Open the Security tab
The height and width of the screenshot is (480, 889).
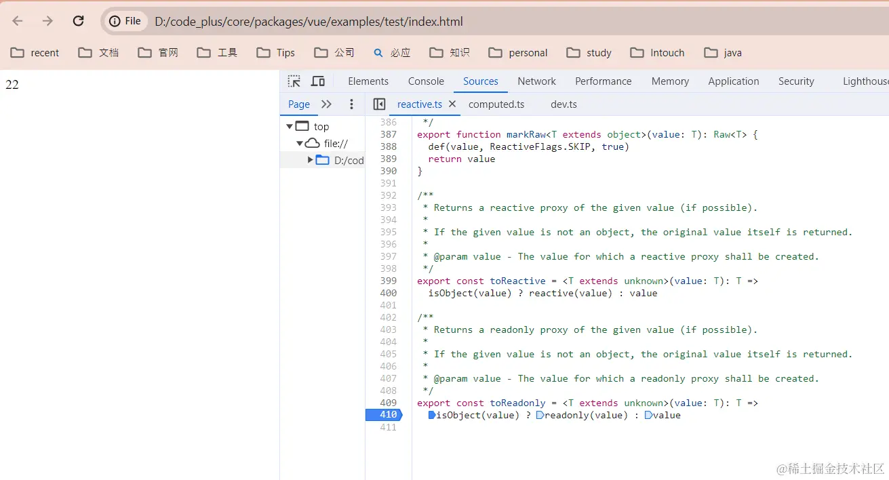tap(796, 81)
